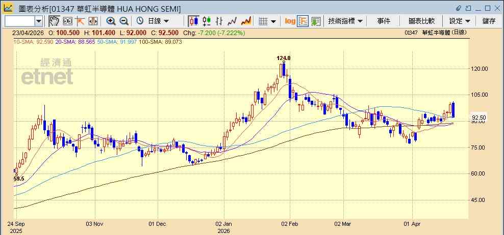Click the 105.00 price axis label
The width and height of the screenshot is (504, 235).
[479, 95]
